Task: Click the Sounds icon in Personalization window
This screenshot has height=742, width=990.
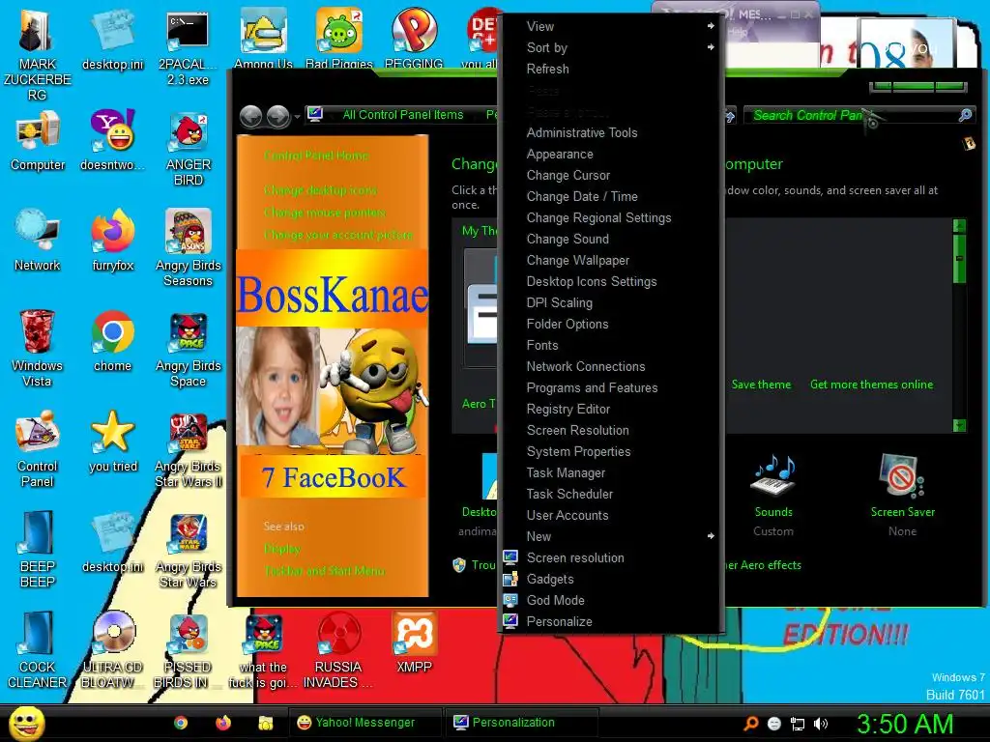Action: (x=773, y=477)
